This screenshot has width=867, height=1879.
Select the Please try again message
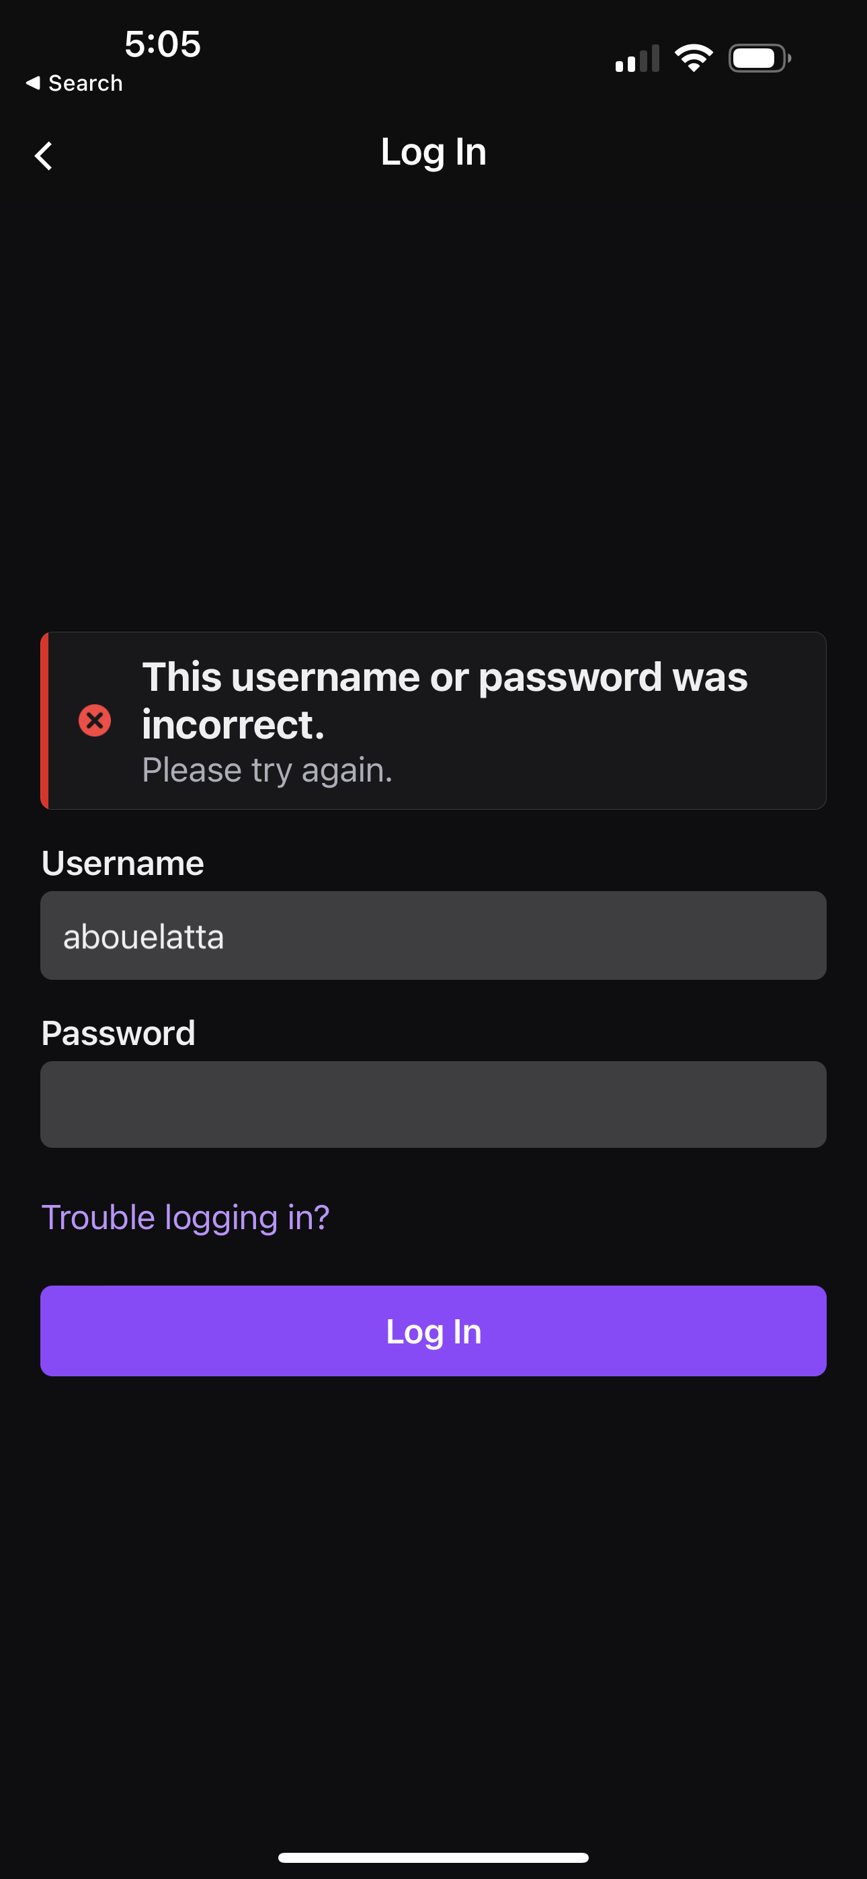(x=267, y=769)
